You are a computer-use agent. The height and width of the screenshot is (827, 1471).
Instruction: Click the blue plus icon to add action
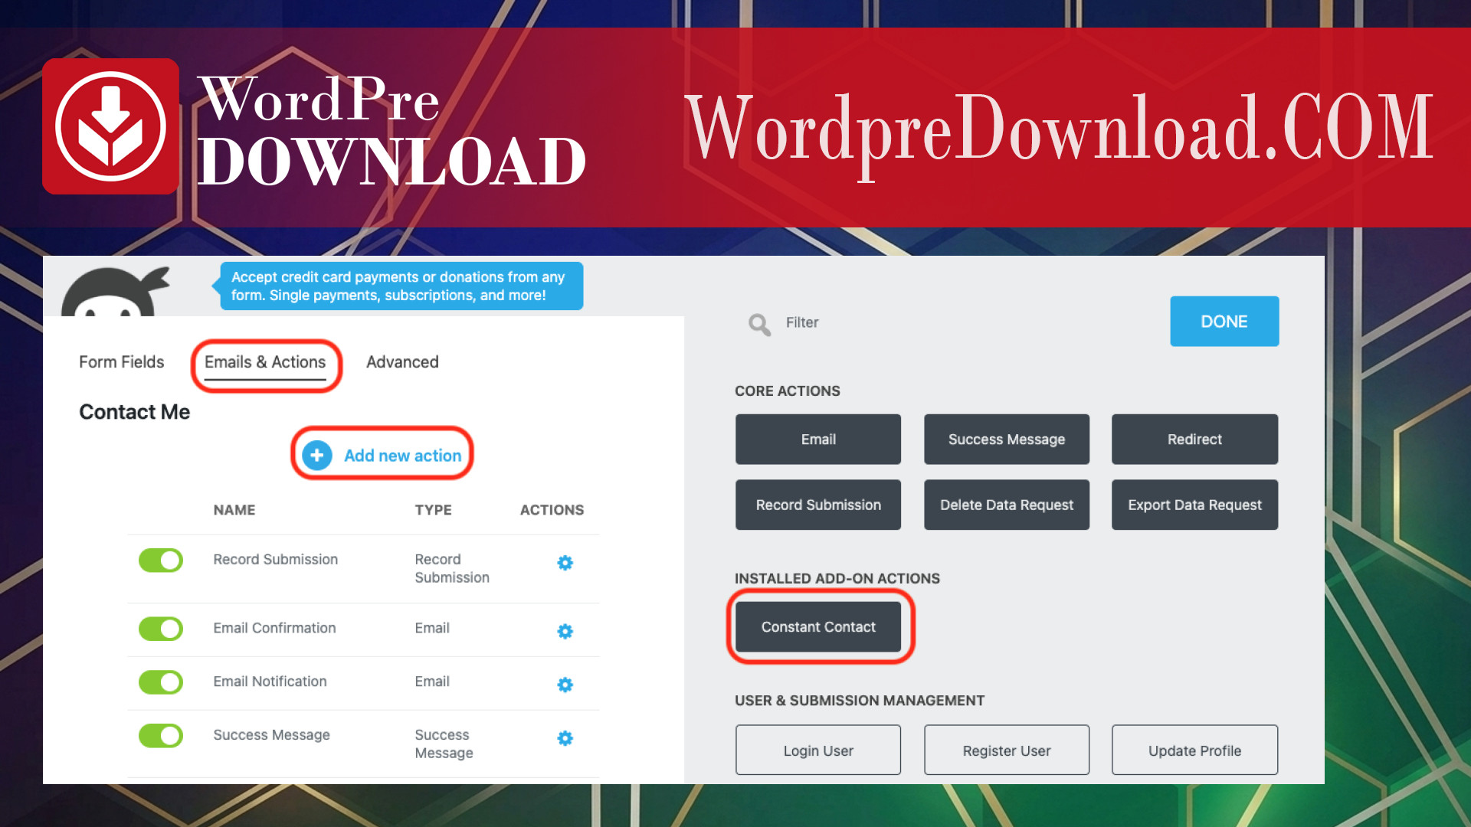point(317,456)
